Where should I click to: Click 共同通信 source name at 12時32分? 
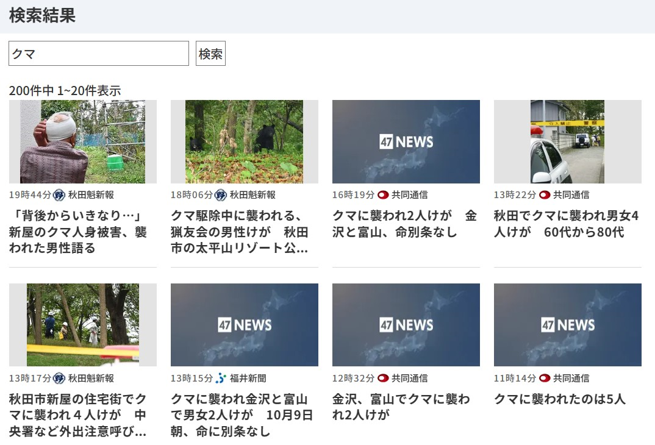click(x=409, y=378)
